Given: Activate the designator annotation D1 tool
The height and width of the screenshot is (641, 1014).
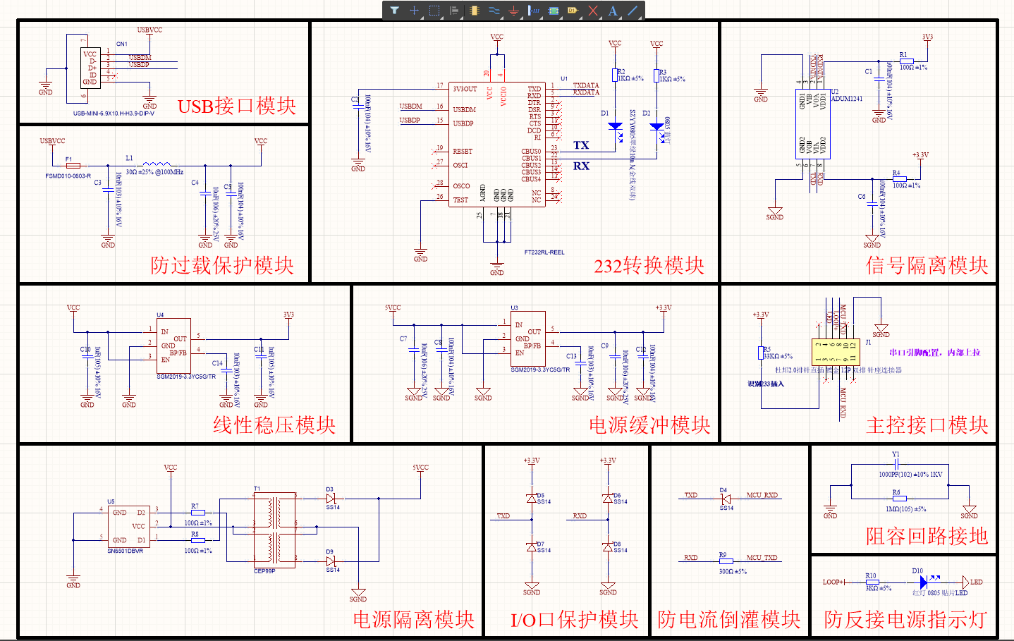Looking at the screenshot, I should pos(573,11).
